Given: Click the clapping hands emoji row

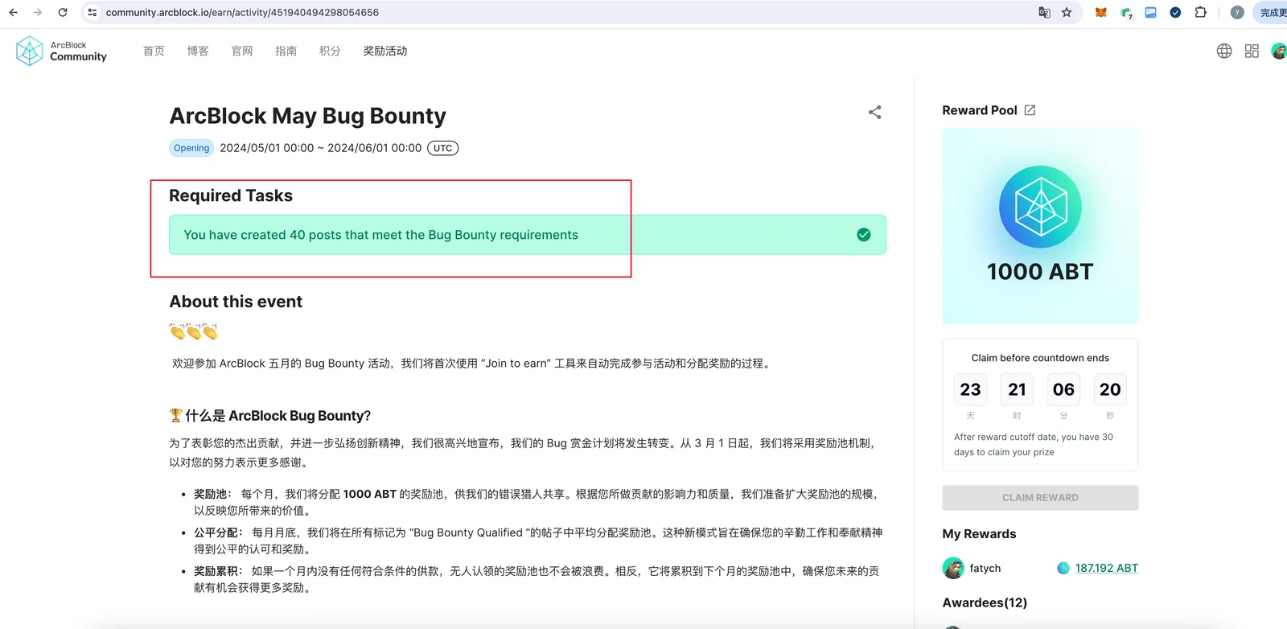Looking at the screenshot, I should (x=194, y=331).
